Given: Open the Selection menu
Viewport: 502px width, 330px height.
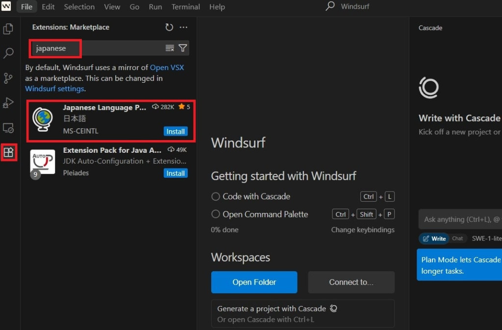Looking at the screenshot, I should coord(79,7).
